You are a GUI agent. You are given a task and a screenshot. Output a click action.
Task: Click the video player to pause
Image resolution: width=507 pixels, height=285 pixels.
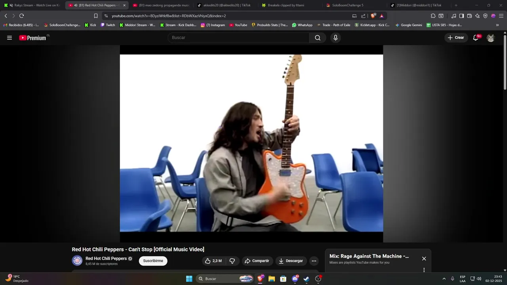252,143
